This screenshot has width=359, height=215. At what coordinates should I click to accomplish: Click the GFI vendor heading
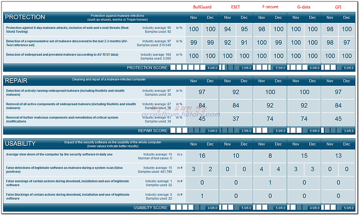pos(338,7)
